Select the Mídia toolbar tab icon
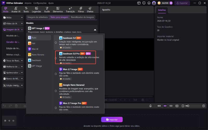 [x=5, y=8]
